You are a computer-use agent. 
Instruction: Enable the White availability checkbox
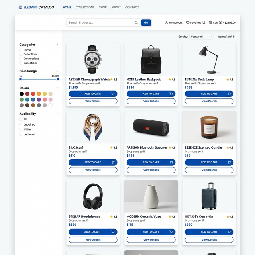coord(21,129)
